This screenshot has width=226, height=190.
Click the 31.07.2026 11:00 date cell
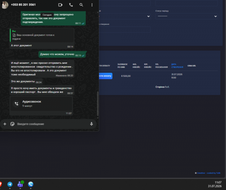pos(177,76)
